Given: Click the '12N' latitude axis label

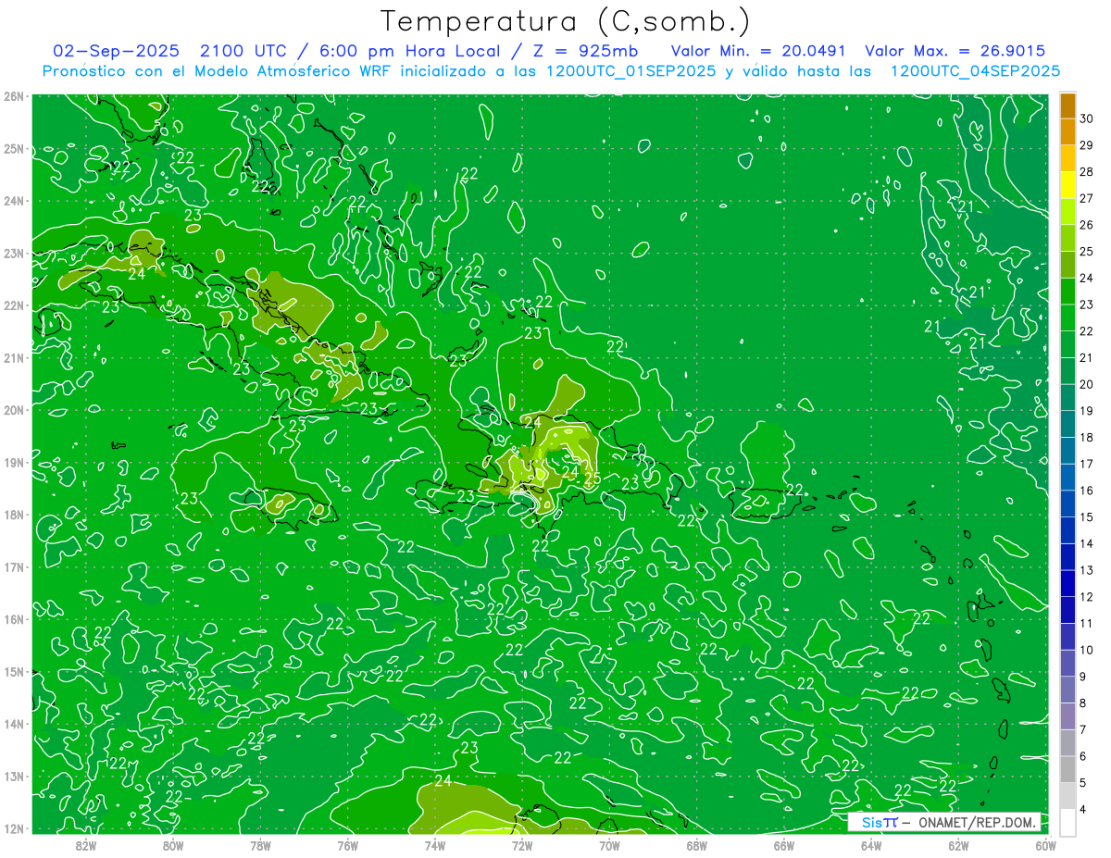Looking at the screenshot, I should [x=13, y=828].
